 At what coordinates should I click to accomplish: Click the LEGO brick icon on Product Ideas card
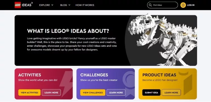point(187,83)
